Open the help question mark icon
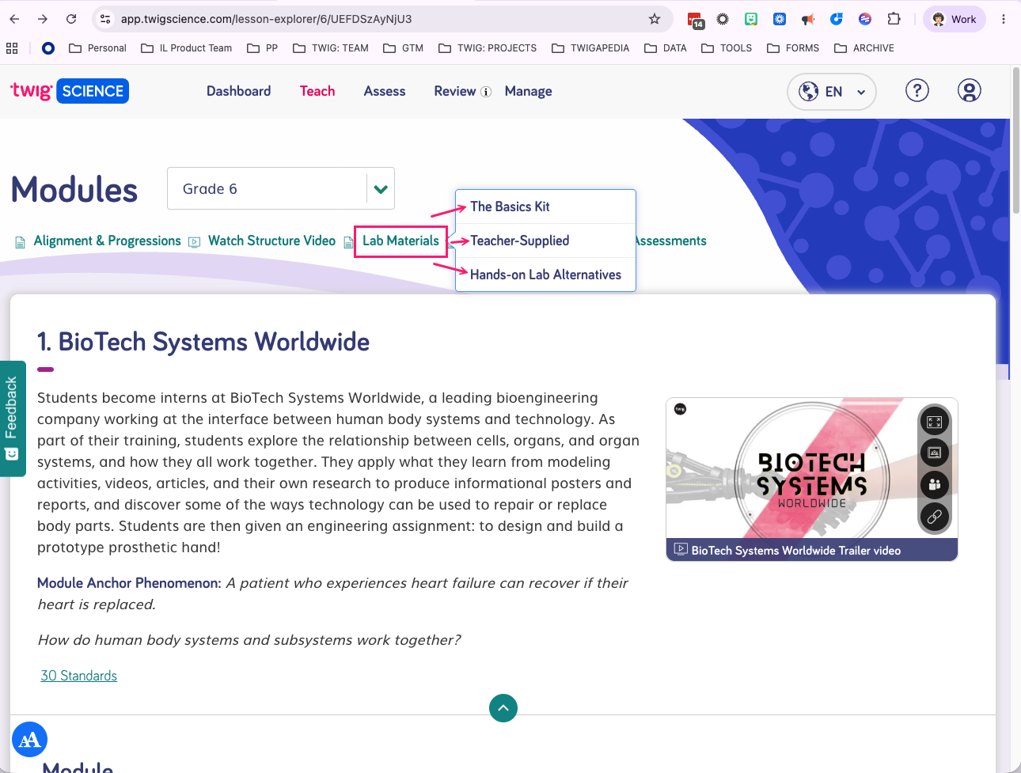This screenshot has width=1021, height=773. click(917, 91)
